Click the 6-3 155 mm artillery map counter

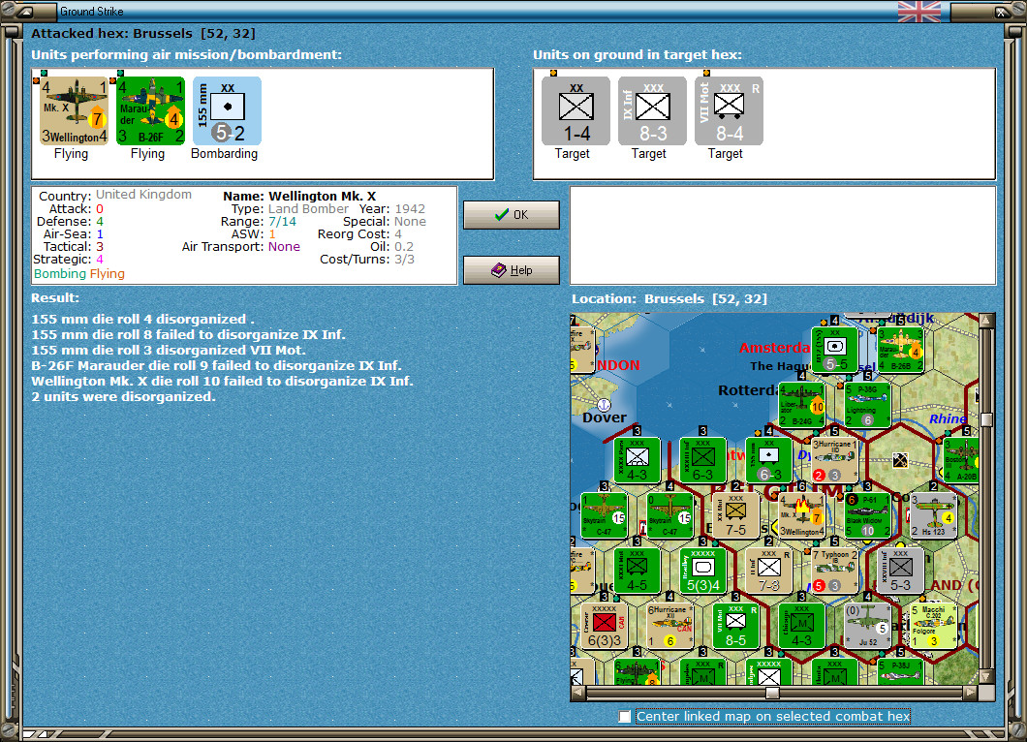[x=769, y=460]
